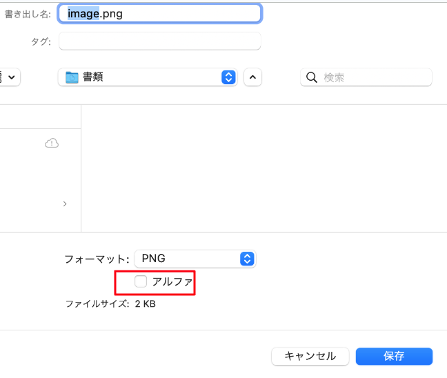The height and width of the screenshot is (378, 447).
Task: Click the 書き出し名 filename field
Action: 159,13
